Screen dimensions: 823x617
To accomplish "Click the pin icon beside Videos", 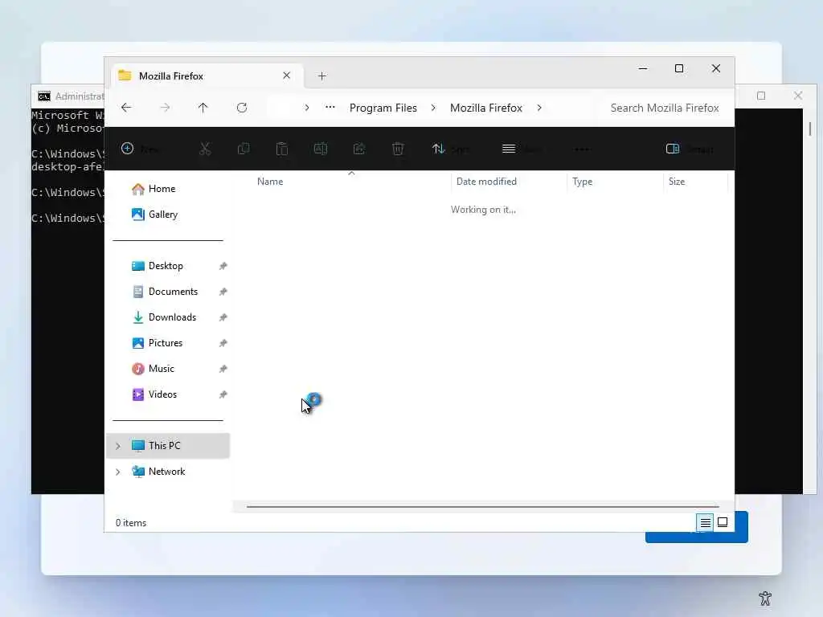I will tap(223, 394).
